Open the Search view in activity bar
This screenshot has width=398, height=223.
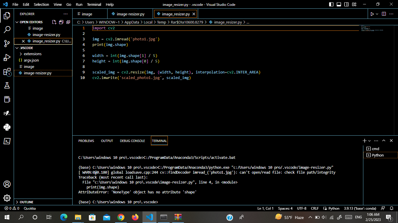pyautogui.click(x=7, y=29)
